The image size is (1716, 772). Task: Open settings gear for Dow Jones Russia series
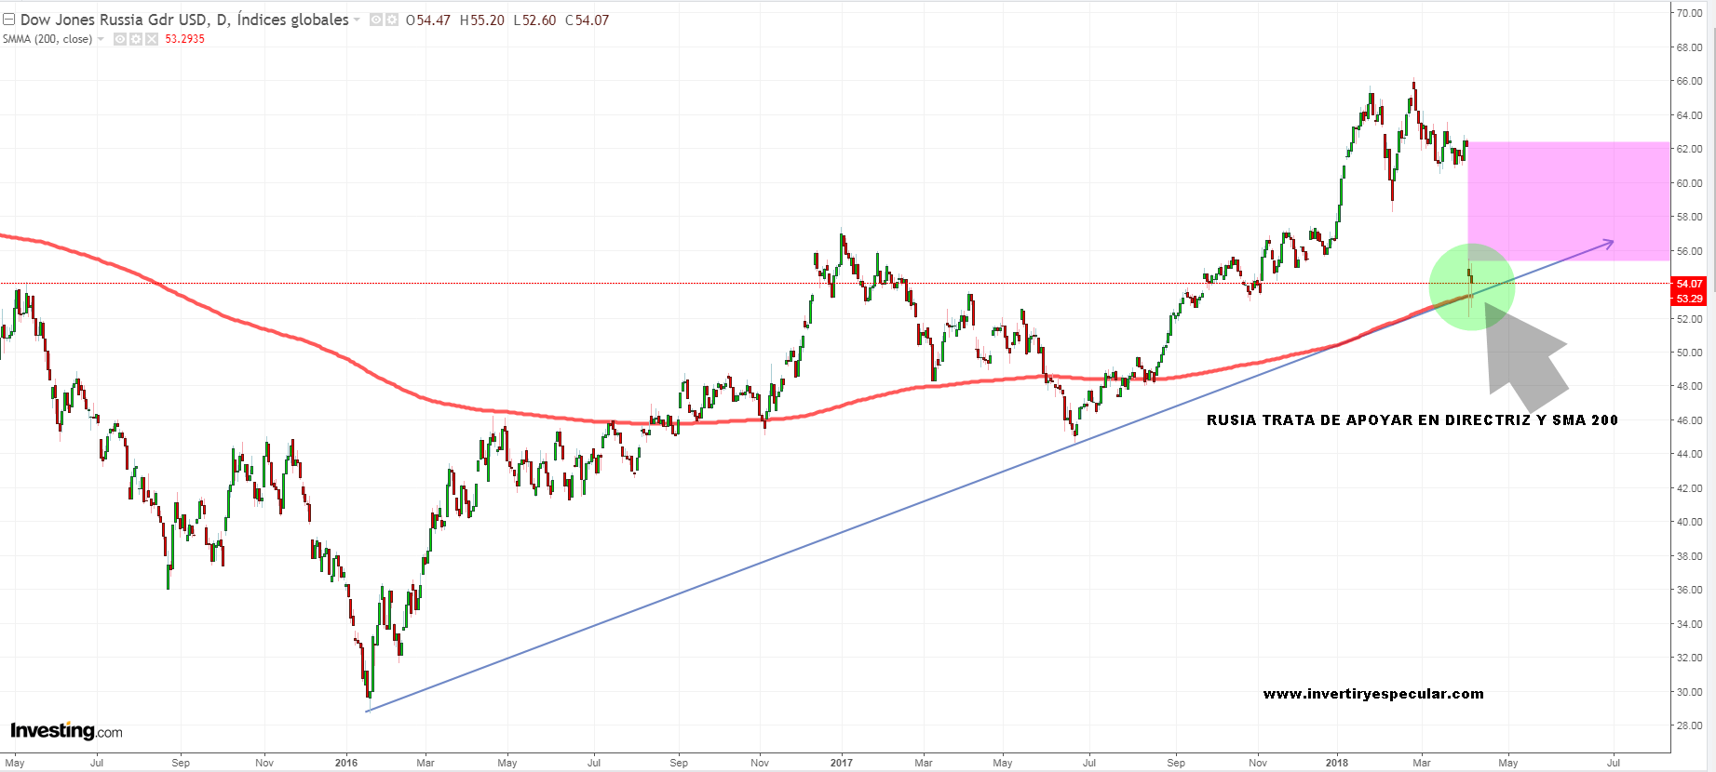tap(392, 20)
